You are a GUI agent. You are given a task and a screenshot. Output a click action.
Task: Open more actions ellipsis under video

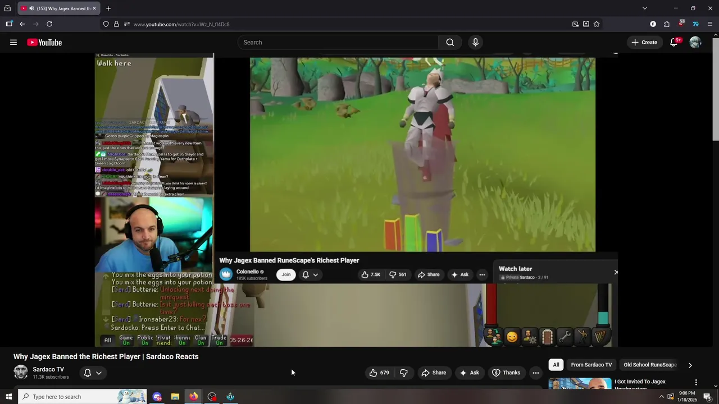(536, 373)
